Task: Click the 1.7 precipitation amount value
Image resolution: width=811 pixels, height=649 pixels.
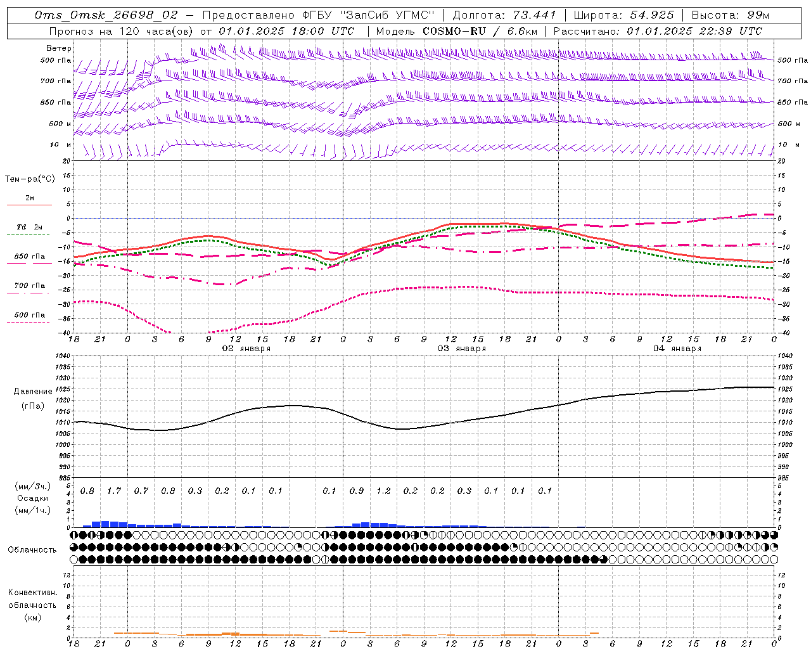Action: tap(114, 491)
